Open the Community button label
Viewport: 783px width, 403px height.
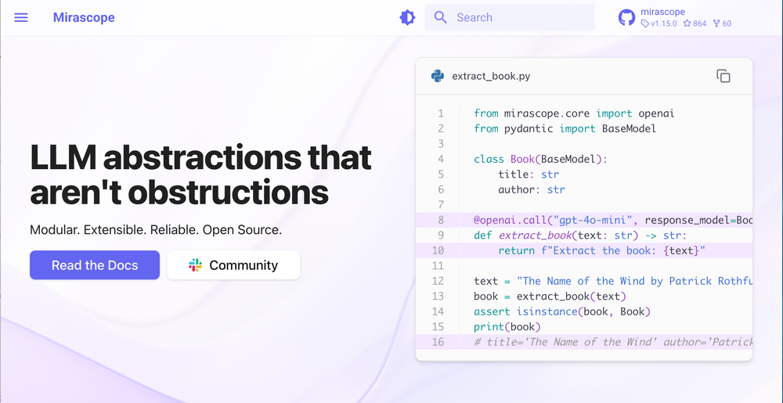[244, 265]
